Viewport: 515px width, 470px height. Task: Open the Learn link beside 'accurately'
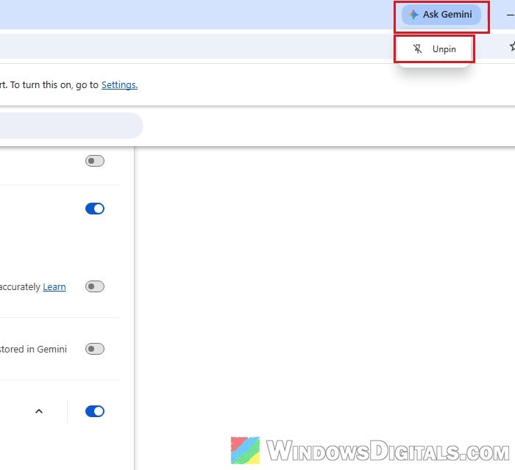pos(54,287)
